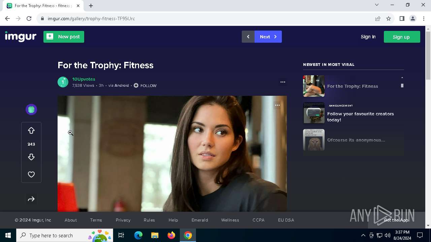Downvote the post

[x=31, y=157]
